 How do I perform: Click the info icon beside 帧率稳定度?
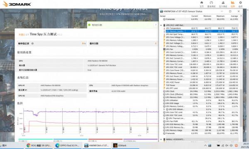(x=32, y=43)
